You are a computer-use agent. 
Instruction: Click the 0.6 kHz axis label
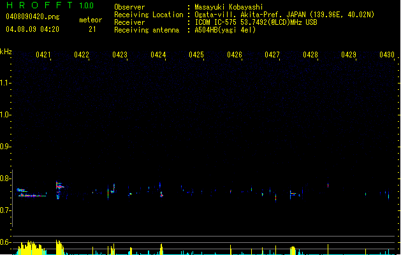5,242
